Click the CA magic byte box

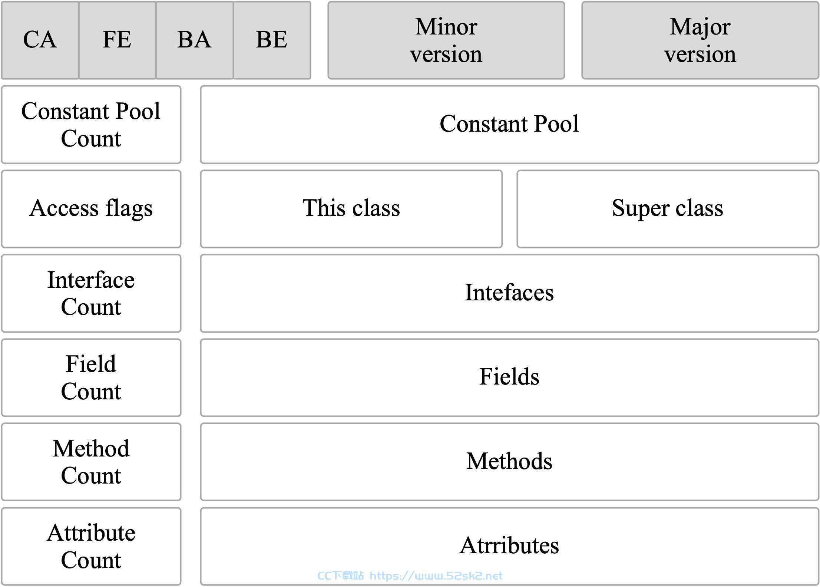(x=40, y=40)
